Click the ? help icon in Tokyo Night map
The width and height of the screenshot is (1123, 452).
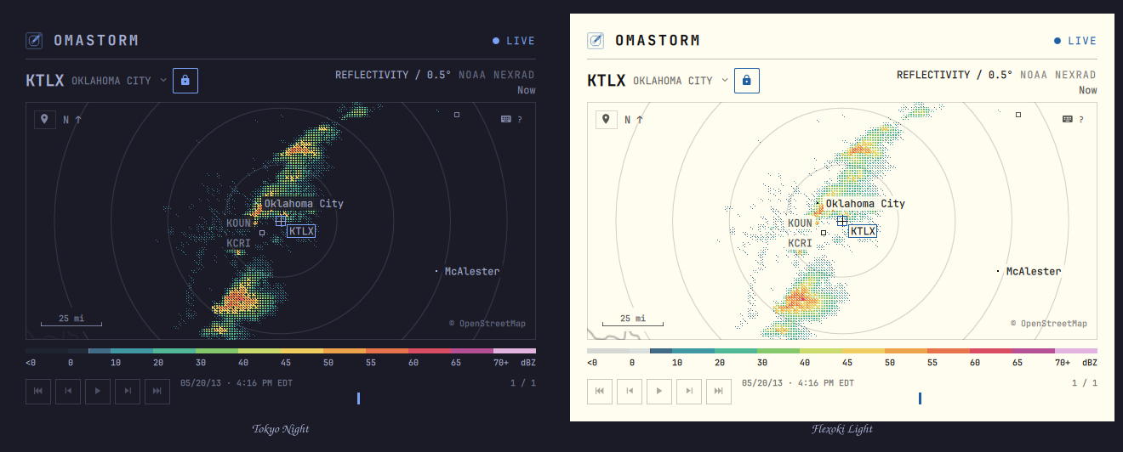click(520, 120)
